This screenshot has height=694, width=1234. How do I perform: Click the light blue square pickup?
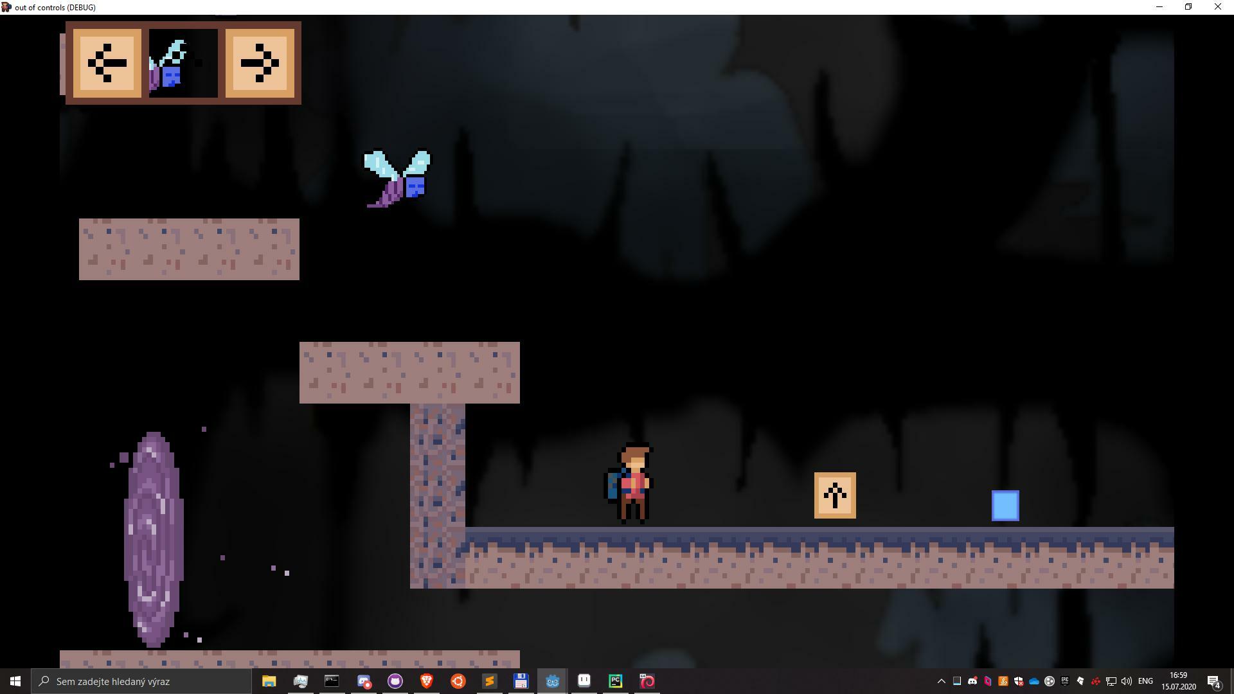tap(1005, 506)
